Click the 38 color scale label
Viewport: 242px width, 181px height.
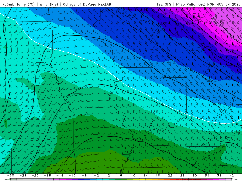[219, 176]
